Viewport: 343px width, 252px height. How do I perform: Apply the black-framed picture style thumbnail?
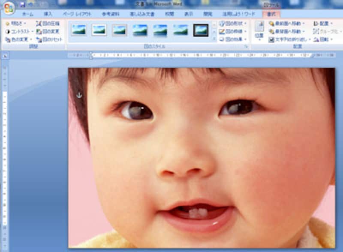click(201, 30)
